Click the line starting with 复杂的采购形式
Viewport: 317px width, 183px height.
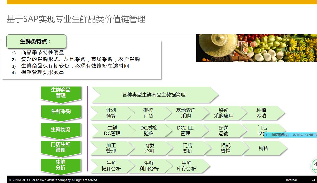(80, 59)
